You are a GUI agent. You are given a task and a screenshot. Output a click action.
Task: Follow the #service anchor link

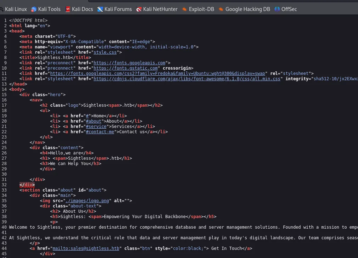96,127
